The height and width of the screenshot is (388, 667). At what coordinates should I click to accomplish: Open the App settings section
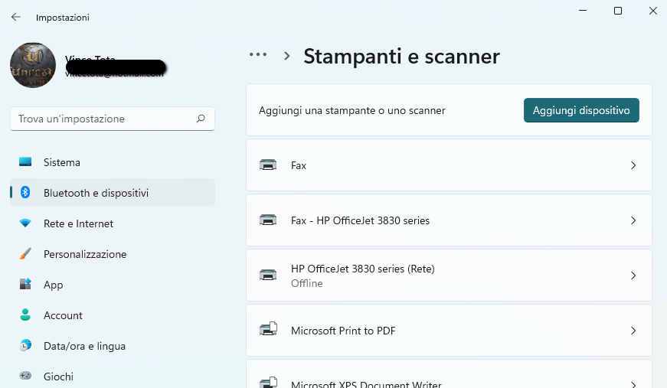click(113, 285)
